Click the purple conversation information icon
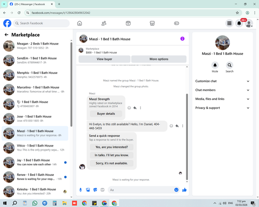This screenshot has height=207, width=259. (x=182, y=39)
